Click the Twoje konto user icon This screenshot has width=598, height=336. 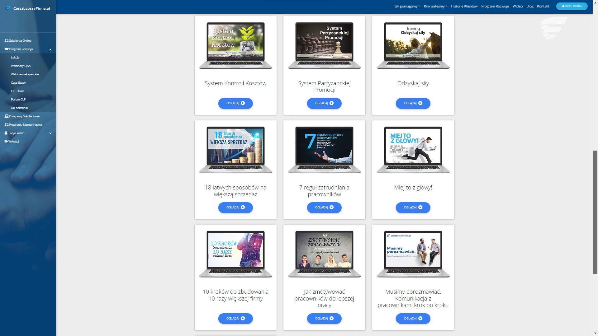pyautogui.click(x=6, y=133)
